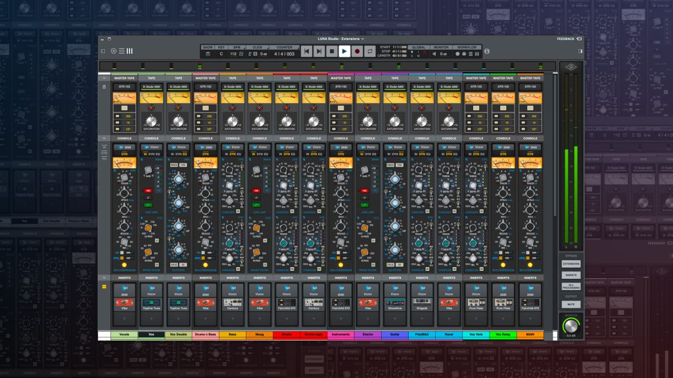Image resolution: width=673 pixels, height=378 pixels.
Task: Click the ALL PROCESSING bypass button
Action: pyautogui.click(x=571, y=286)
